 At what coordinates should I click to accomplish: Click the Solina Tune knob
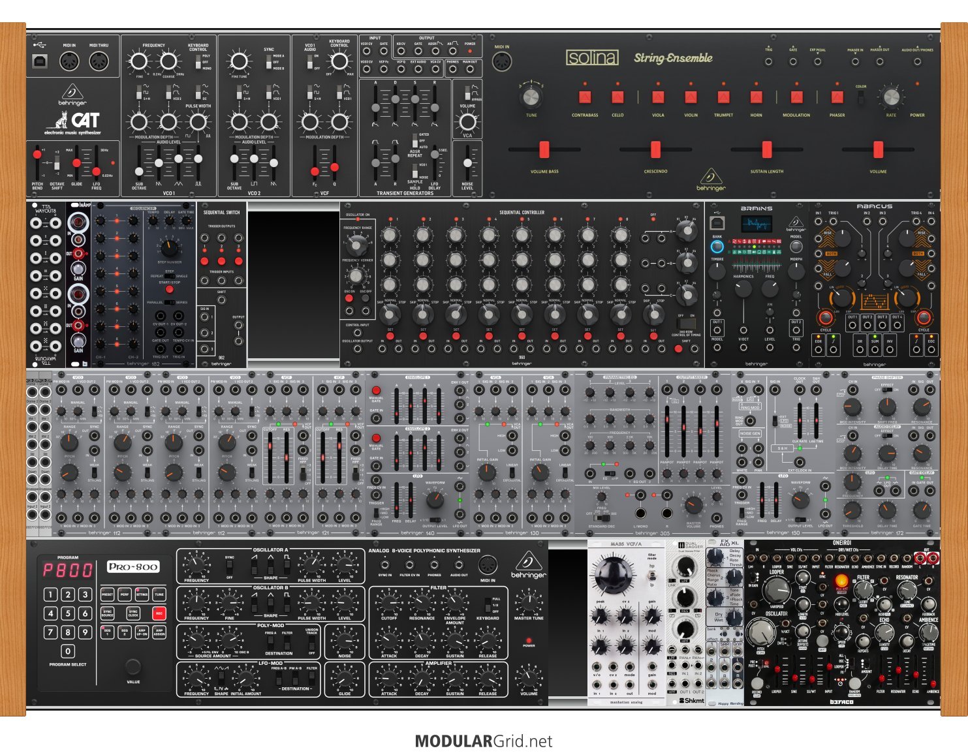(531, 98)
